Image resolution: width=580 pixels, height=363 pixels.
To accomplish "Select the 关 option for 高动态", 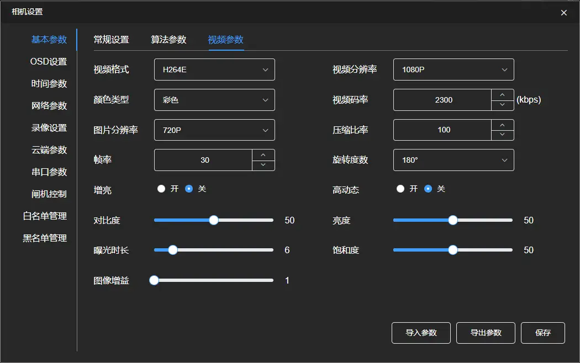I will (x=428, y=189).
